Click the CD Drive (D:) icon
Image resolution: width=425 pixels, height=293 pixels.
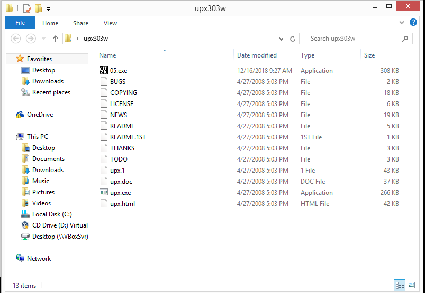25,225
